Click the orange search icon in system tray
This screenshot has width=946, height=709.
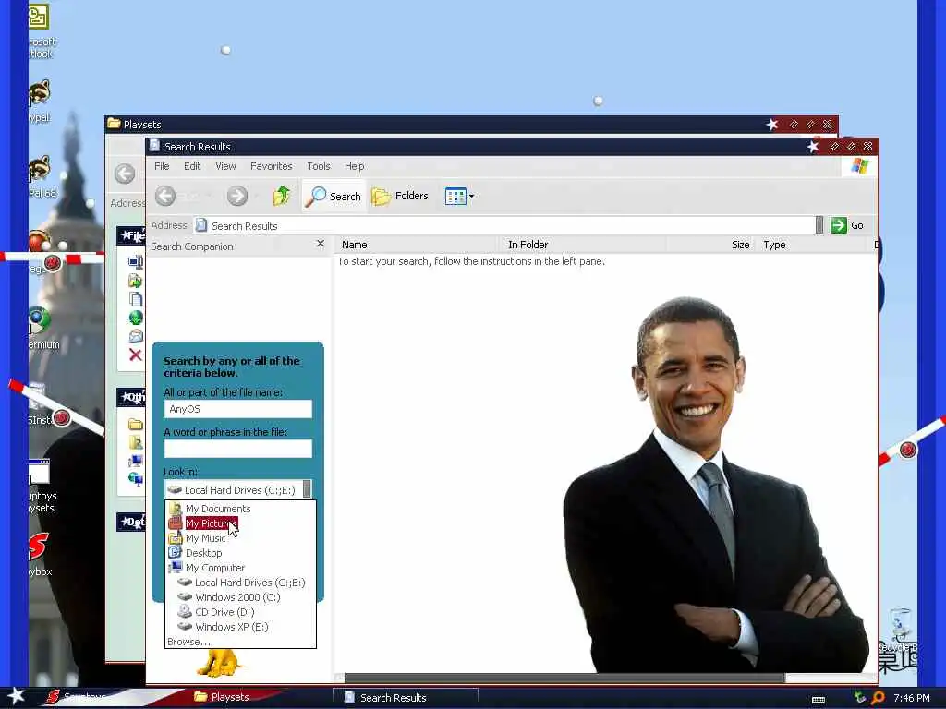click(878, 698)
